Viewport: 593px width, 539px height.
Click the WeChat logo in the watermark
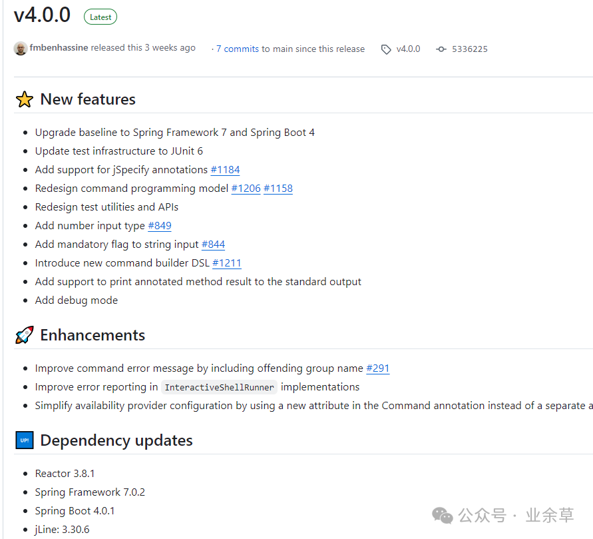[x=442, y=516]
